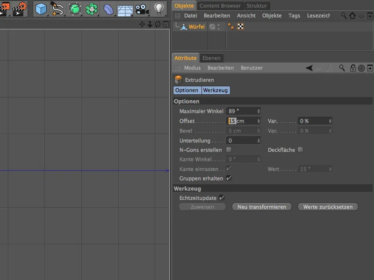
Task: Toggle the Attribute Manager lock icon
Action: pyautogui.click(x=353, y=68)
